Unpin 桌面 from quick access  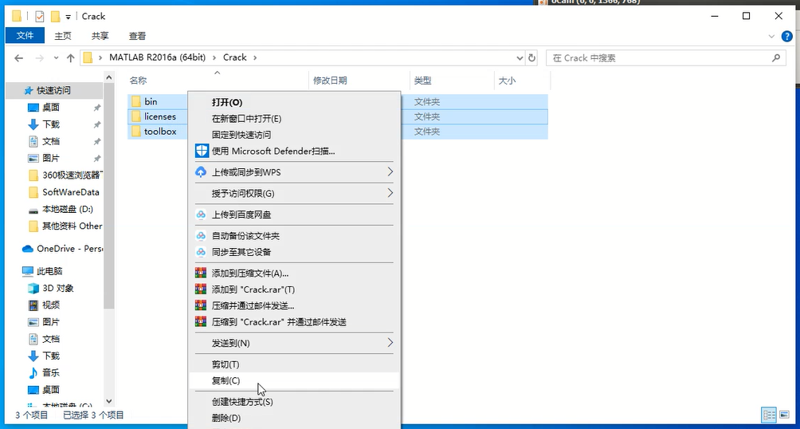[x=97, y=108]
